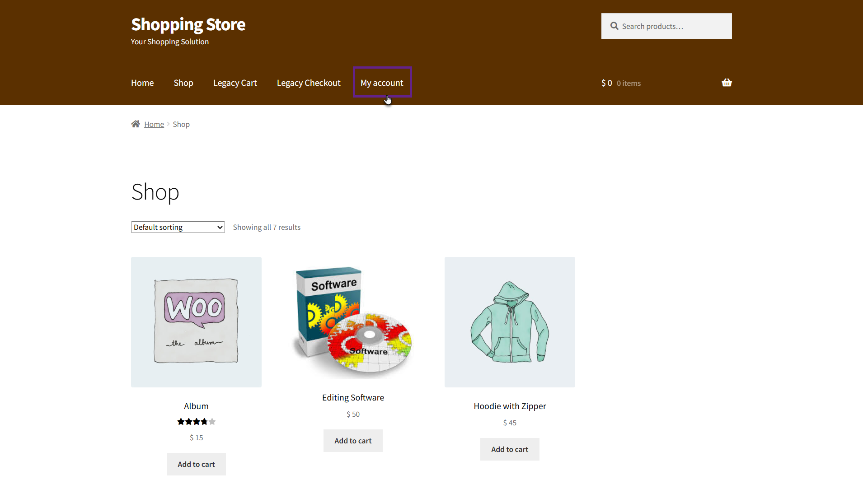Click the search magnifier icon
This screenshot has height=489, width=863.
click(614, 26)
